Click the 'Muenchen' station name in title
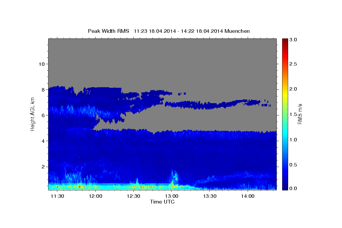The image size is (342, 228). [237, 31]
